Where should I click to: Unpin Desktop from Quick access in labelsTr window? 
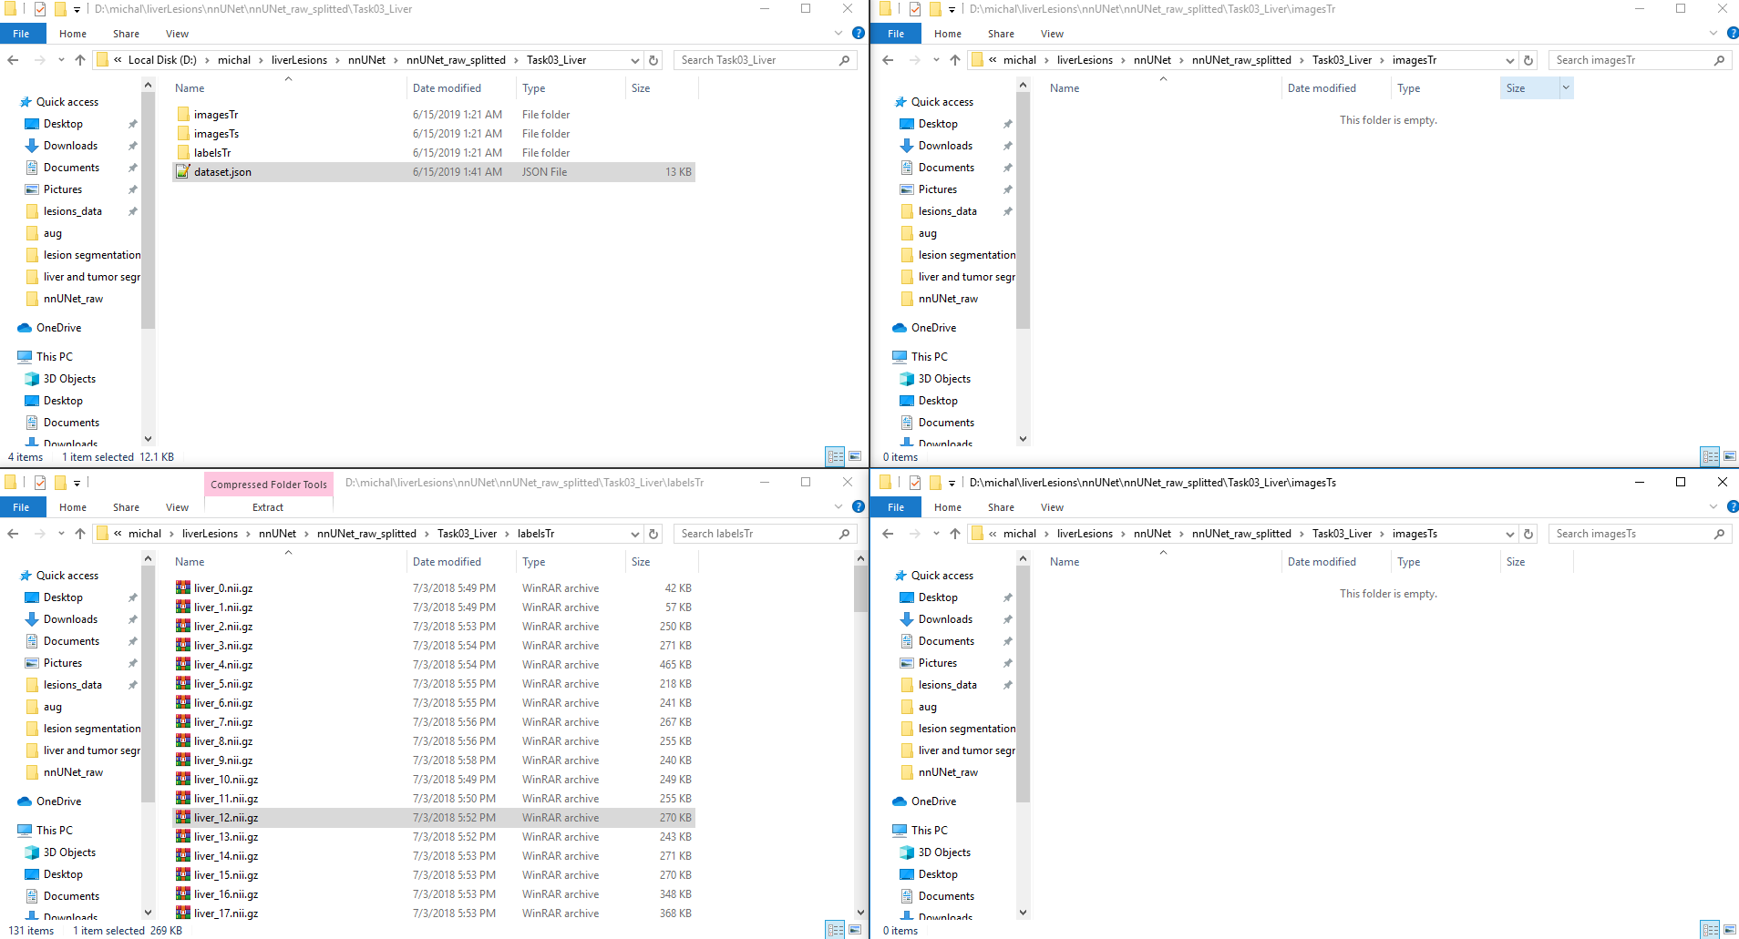[x=132, y=597]
